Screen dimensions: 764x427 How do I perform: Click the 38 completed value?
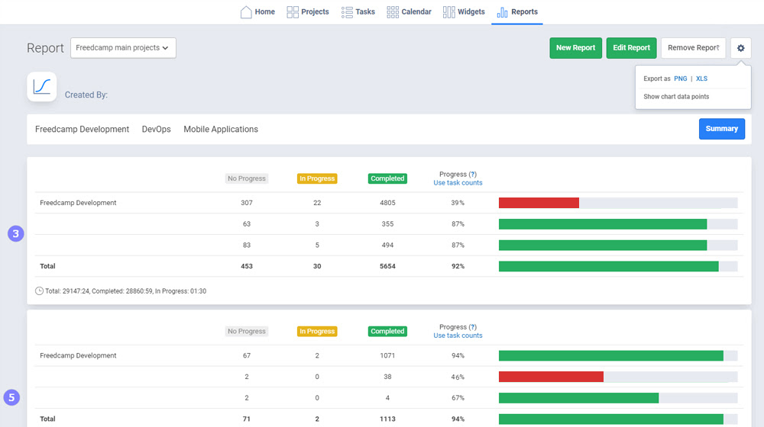pos(387,377)
